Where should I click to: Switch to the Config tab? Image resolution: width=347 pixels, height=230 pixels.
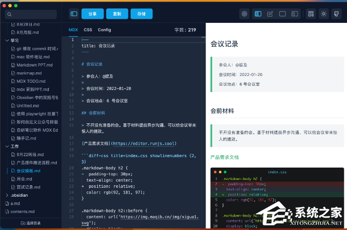click(105, 30)
